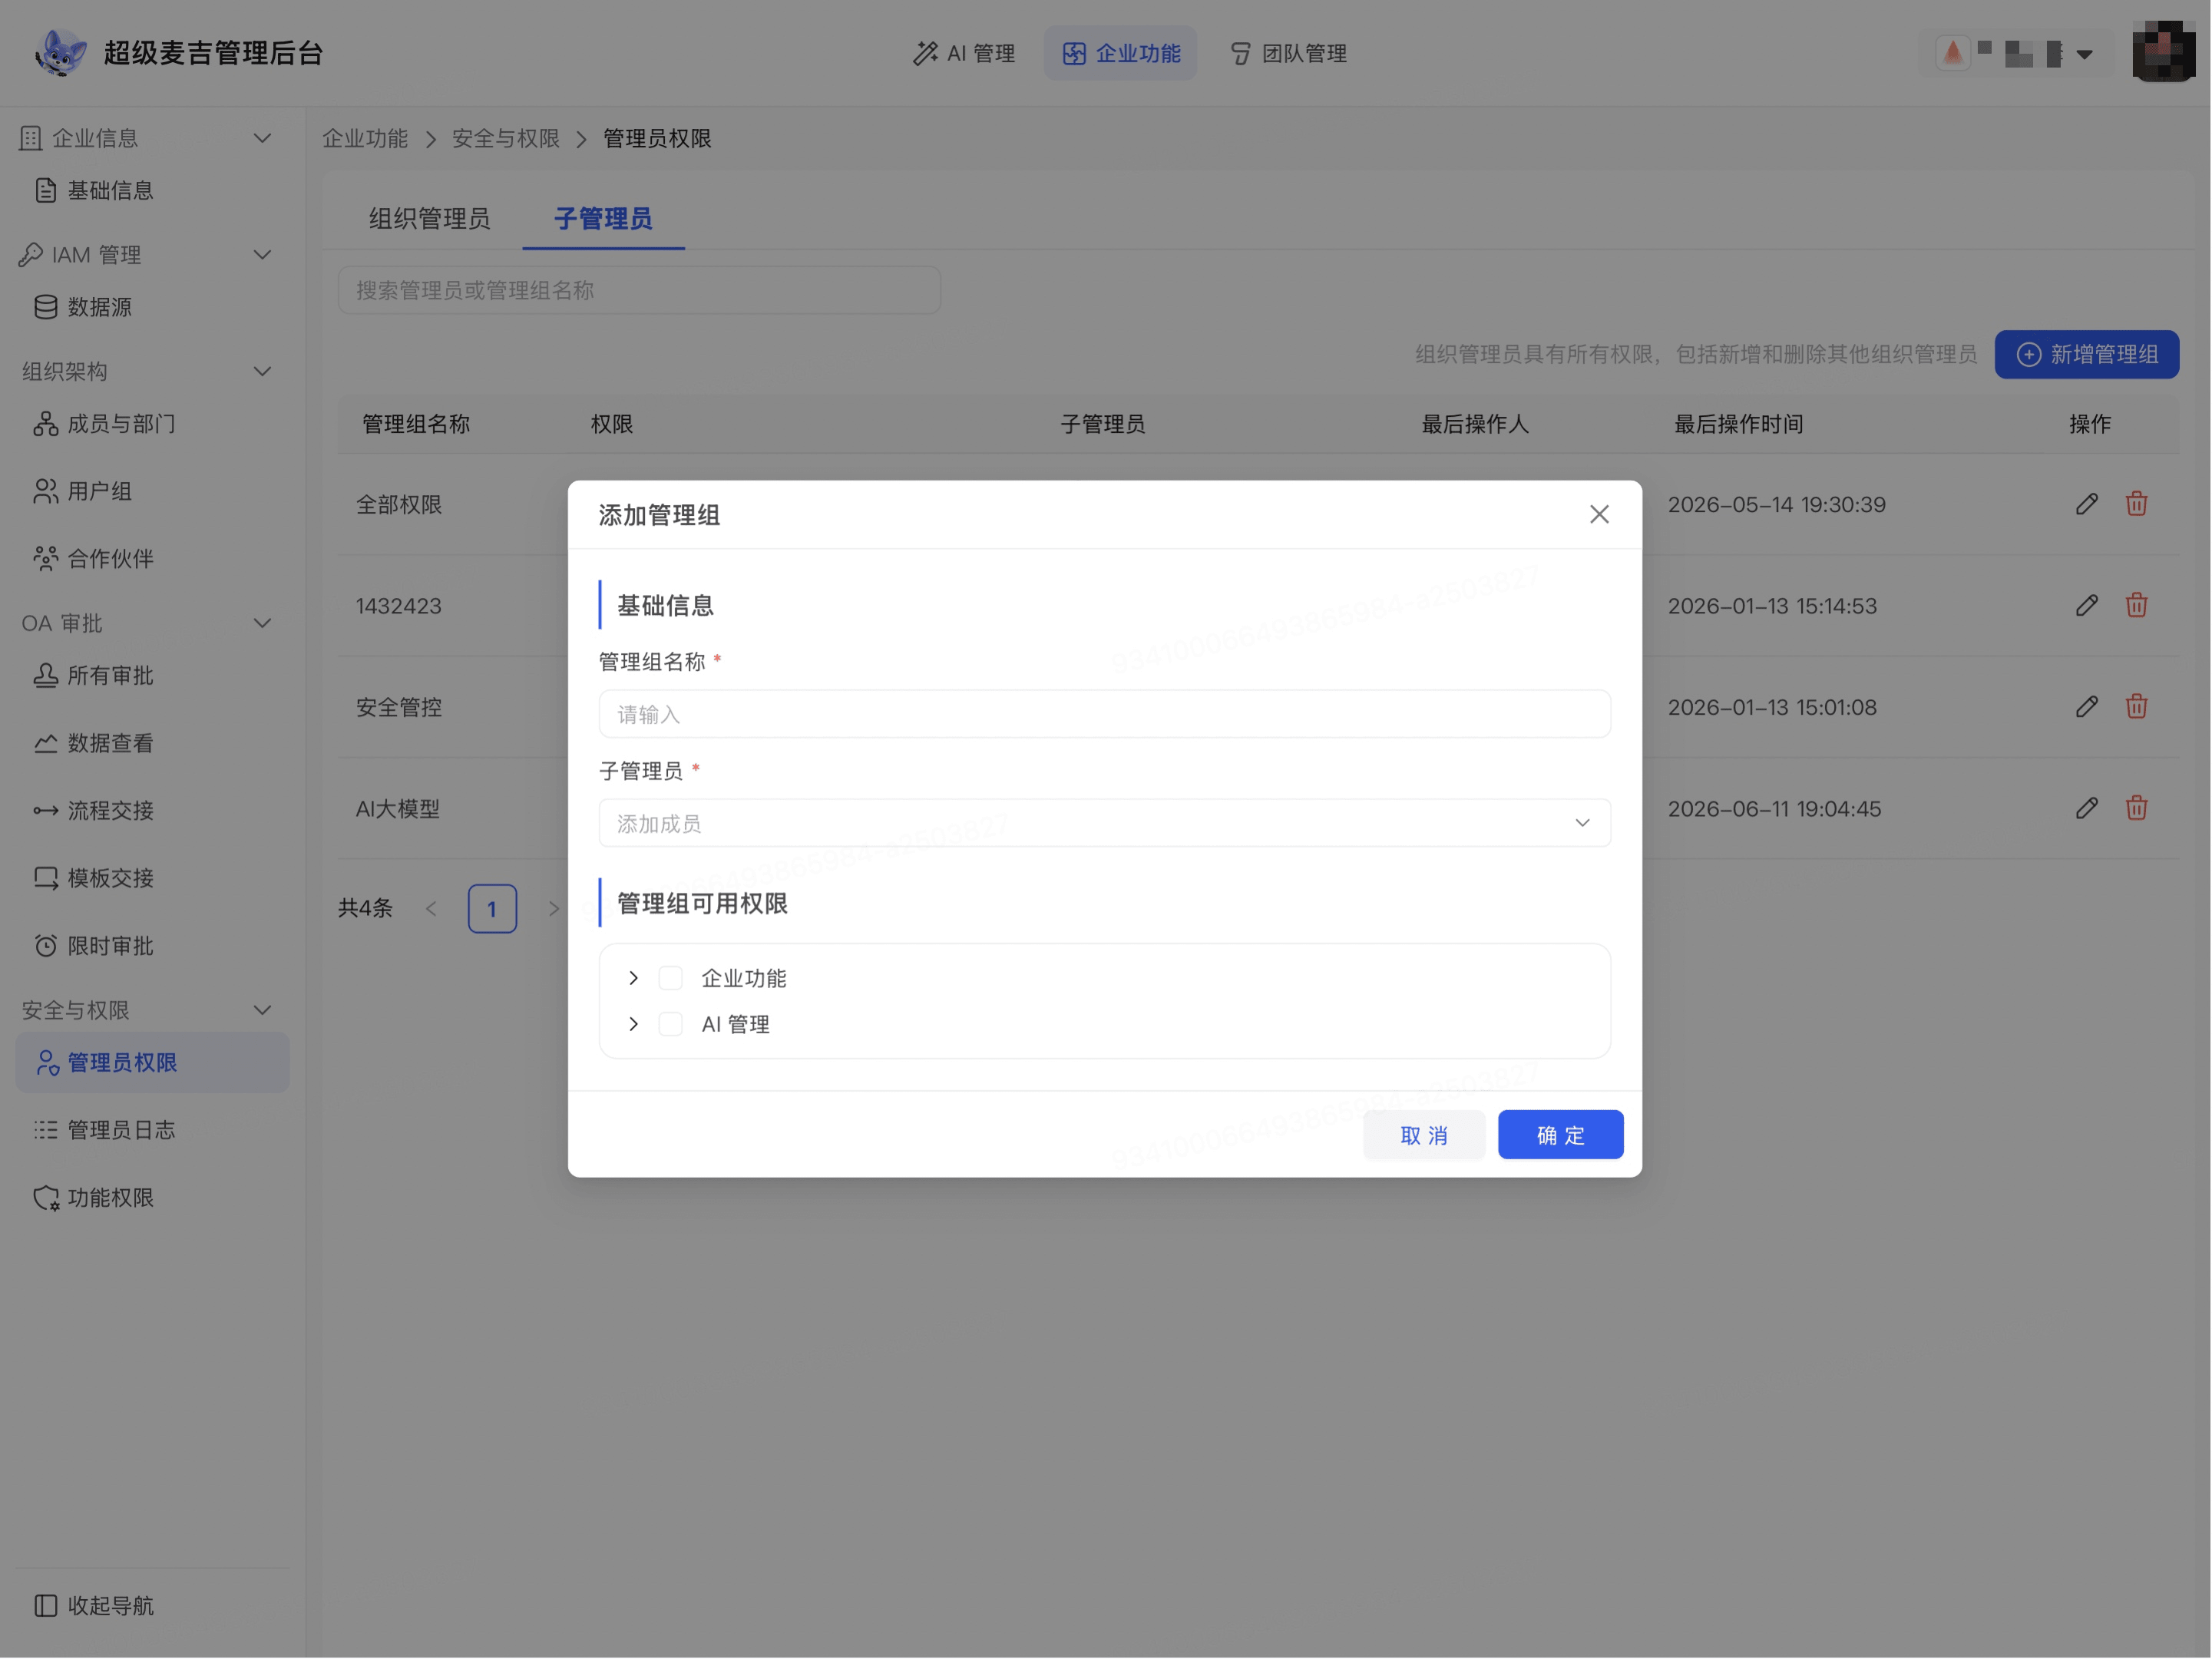
Task: Edit the row dated 2026-01-13 15:01:08
Action: coord(2087,707)
